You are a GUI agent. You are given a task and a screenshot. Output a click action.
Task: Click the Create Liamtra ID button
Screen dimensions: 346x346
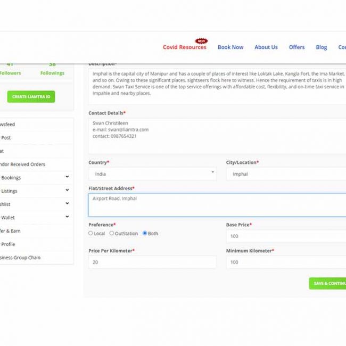coord(31,97)
